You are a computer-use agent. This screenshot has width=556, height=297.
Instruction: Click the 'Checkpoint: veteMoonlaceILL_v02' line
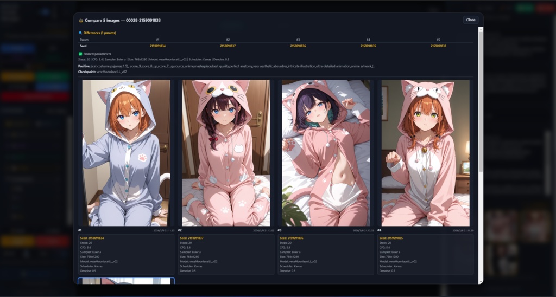103,72
